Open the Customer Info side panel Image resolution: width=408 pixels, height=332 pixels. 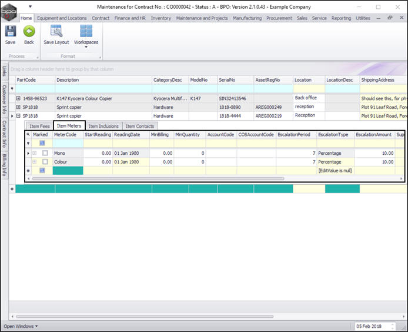tap(4, 98)
